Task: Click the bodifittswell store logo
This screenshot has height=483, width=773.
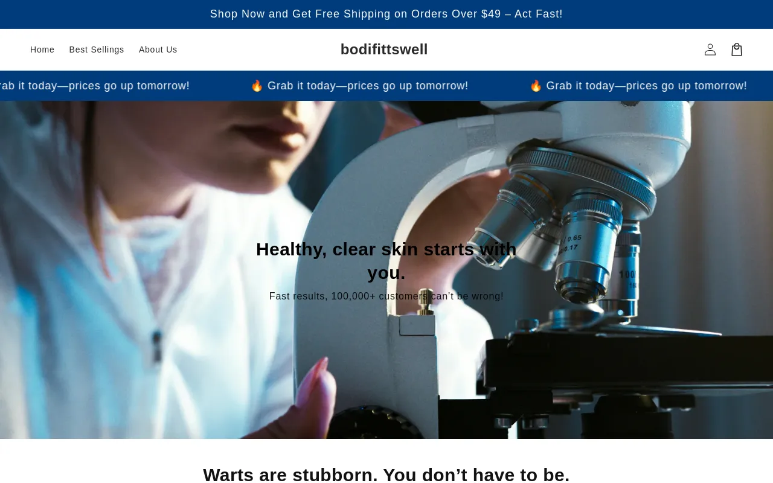Action: pos(384,50)
